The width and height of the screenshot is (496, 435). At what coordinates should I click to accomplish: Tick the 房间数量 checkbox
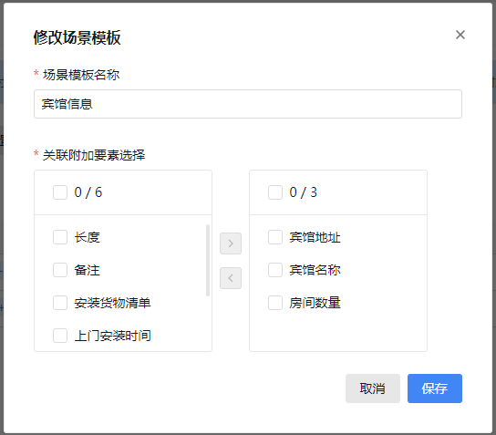coord(275,303)
